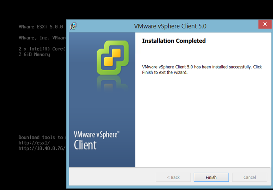Click the Finish button
This screenshot has width=273, height=190.
(x=211, y=177)
